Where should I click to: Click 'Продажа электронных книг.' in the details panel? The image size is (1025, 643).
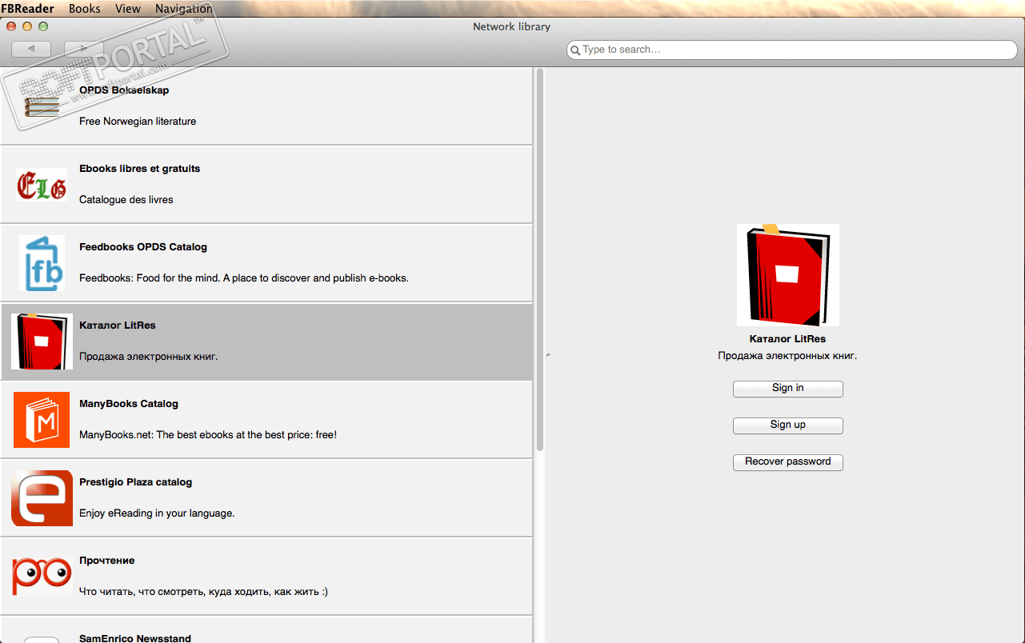788,356
